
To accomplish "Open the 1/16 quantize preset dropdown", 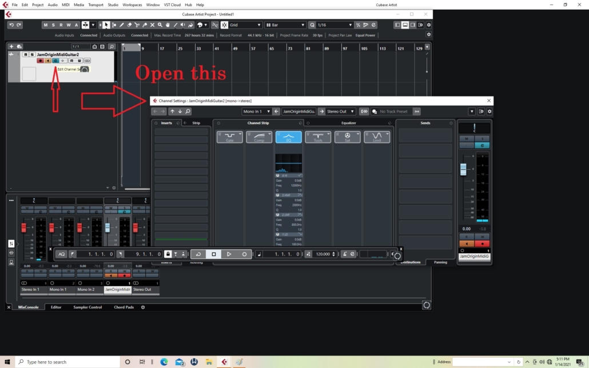I will (x=335, y=25).
